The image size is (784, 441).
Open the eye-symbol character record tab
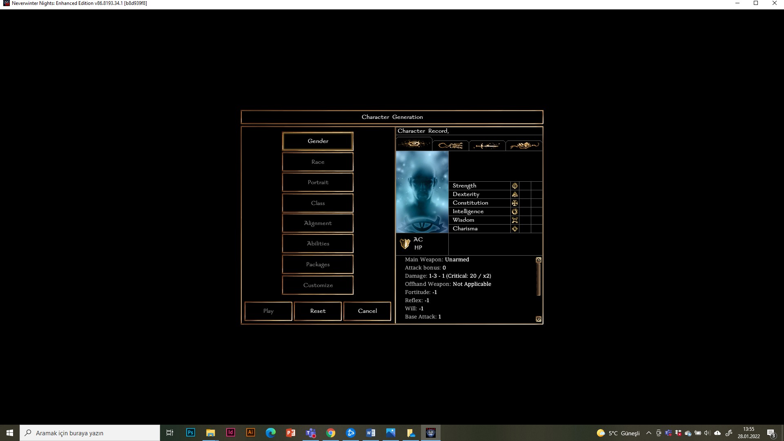(x=414, y=144)
